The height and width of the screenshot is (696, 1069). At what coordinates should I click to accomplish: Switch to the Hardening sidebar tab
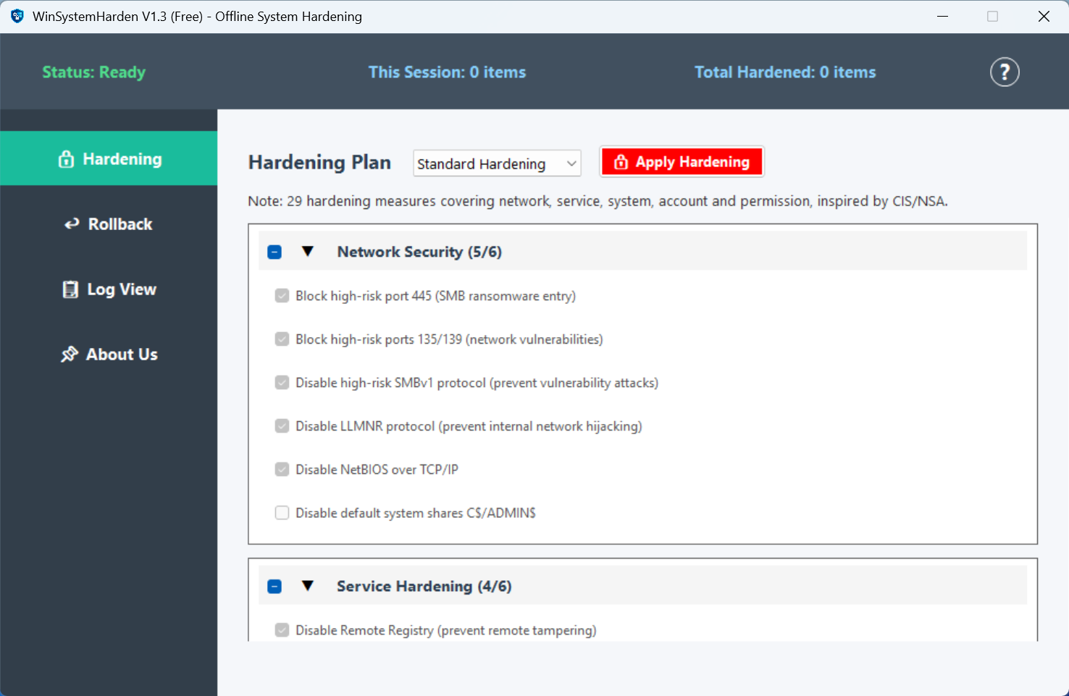click(x=109, y=158)
